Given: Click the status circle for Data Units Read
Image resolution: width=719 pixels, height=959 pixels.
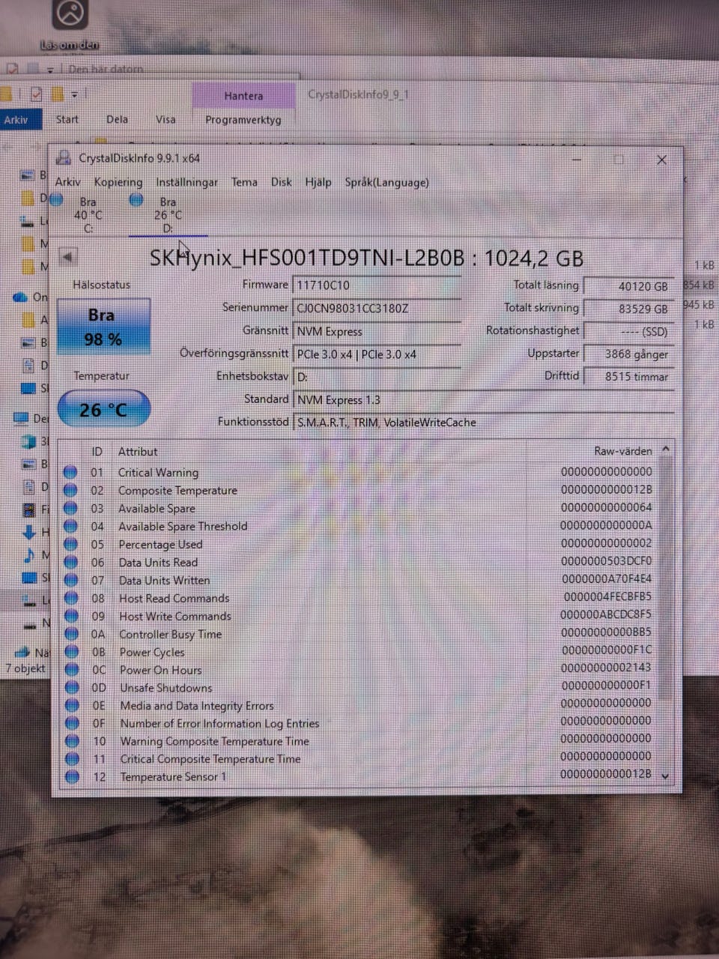Looking at the screenshot, I should point(70,562).
